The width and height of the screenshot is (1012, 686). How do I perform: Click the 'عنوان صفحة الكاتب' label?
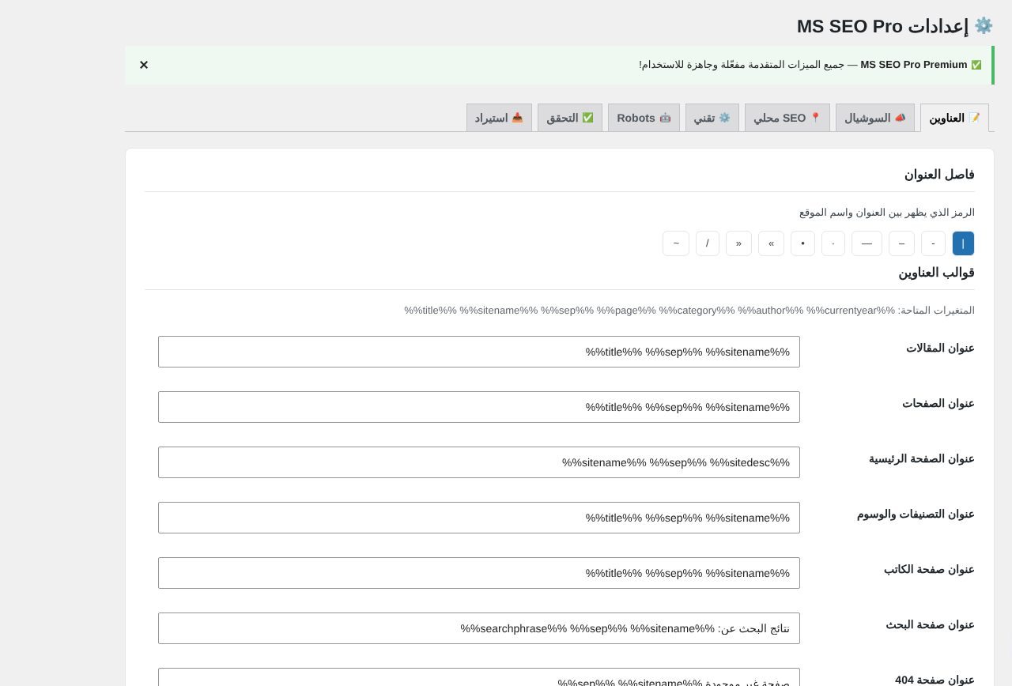coord(929,569)
